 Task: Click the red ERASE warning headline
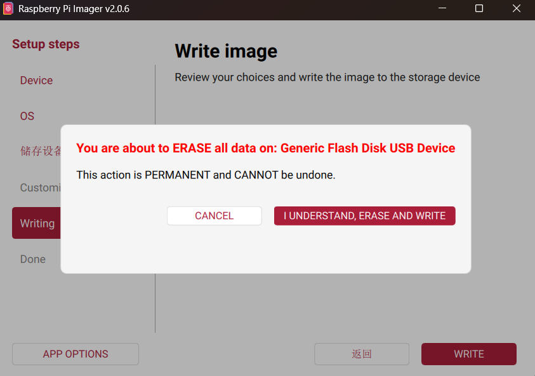pos(265,148)
